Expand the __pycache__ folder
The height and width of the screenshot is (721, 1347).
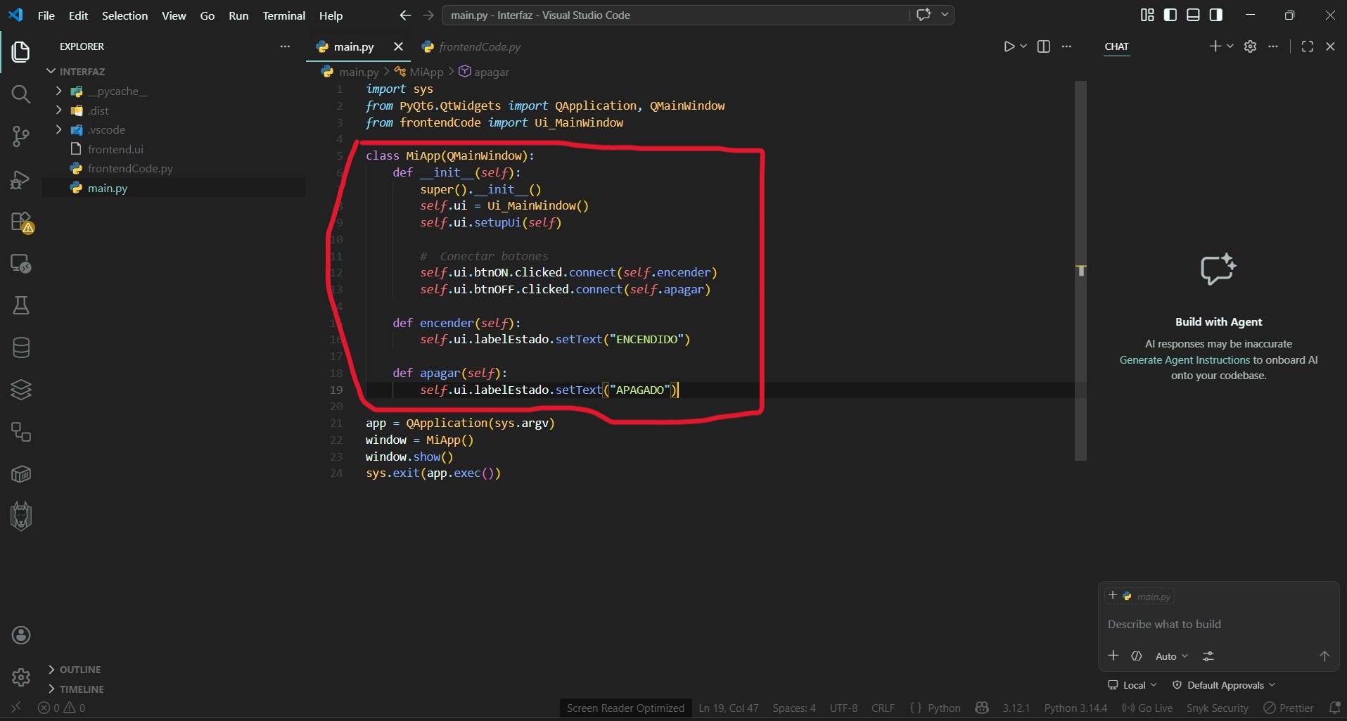click(58, 91)
